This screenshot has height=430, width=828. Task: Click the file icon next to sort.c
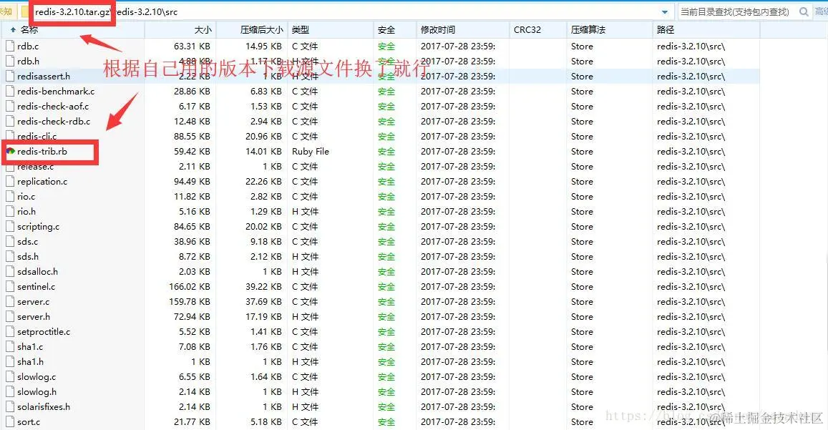coord(9,421)
